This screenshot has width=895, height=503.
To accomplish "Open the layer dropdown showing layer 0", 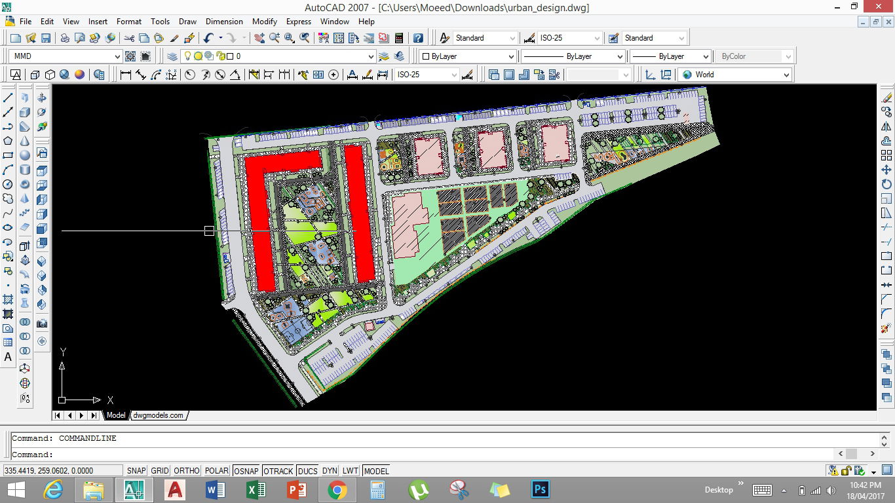I will [x=371, y=55].
